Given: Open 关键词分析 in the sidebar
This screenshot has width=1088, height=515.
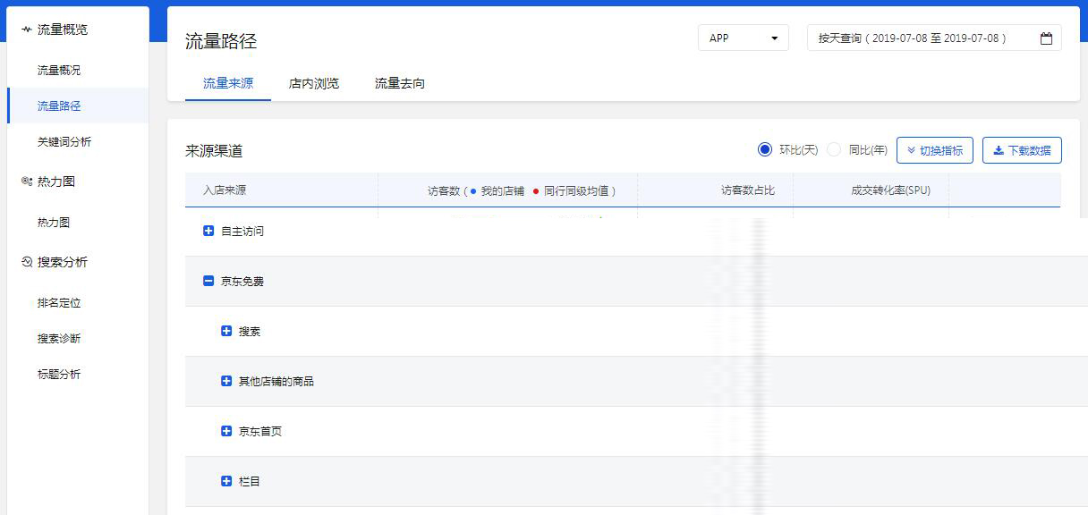Looking at the screenshot, I should coord(64,141).
